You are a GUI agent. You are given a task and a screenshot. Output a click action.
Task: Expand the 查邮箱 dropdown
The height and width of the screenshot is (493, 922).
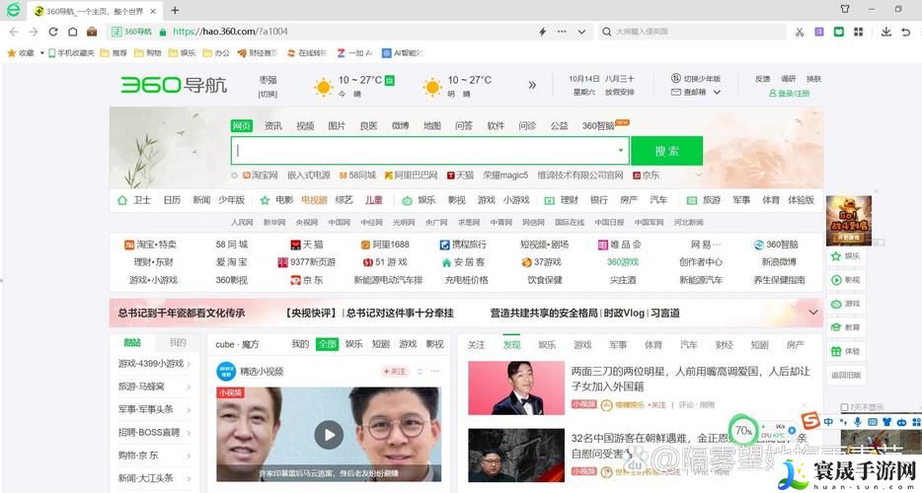tap(717, 93)
